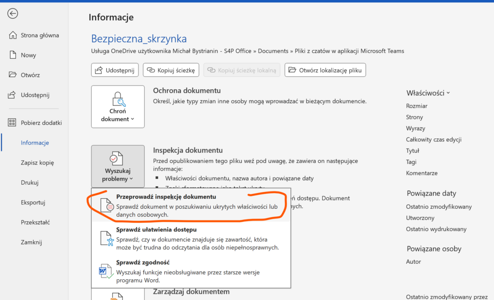Click the Przeprowadź inspekcję dokumentu icon
The height and width of the screenshot is (300, 494).
click(107, 205)
